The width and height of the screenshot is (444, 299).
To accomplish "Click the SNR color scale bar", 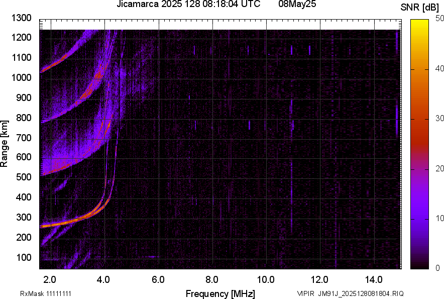I will tap(419, 144).
